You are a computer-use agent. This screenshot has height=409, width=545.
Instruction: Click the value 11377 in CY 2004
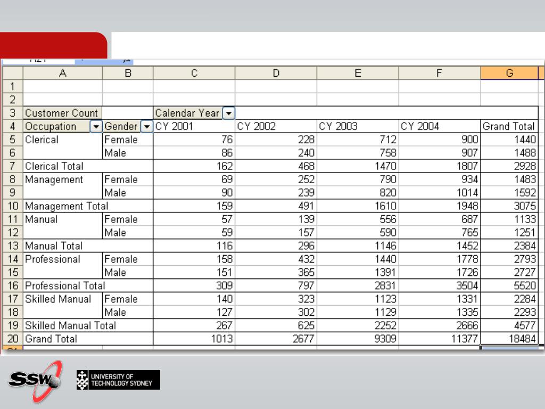point(440,339)
